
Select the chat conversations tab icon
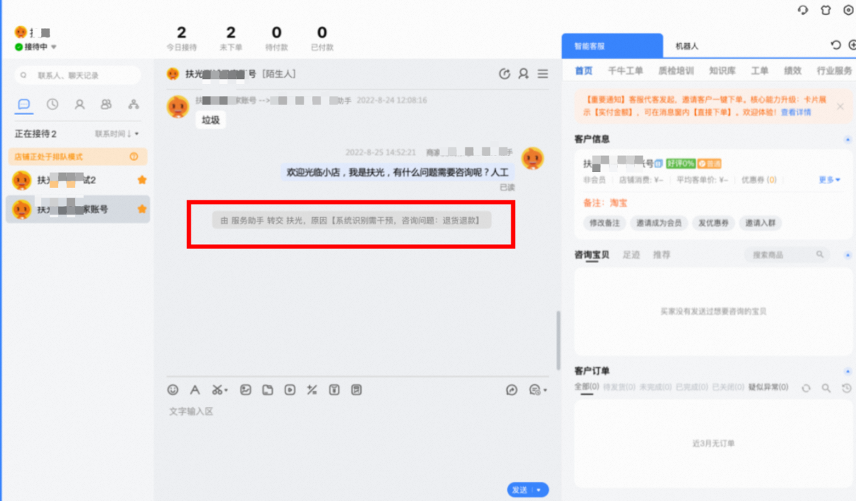click(24, 104)
